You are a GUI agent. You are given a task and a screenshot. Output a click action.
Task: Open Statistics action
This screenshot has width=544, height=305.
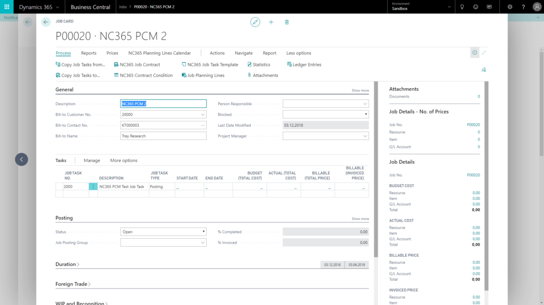[259, 65]
